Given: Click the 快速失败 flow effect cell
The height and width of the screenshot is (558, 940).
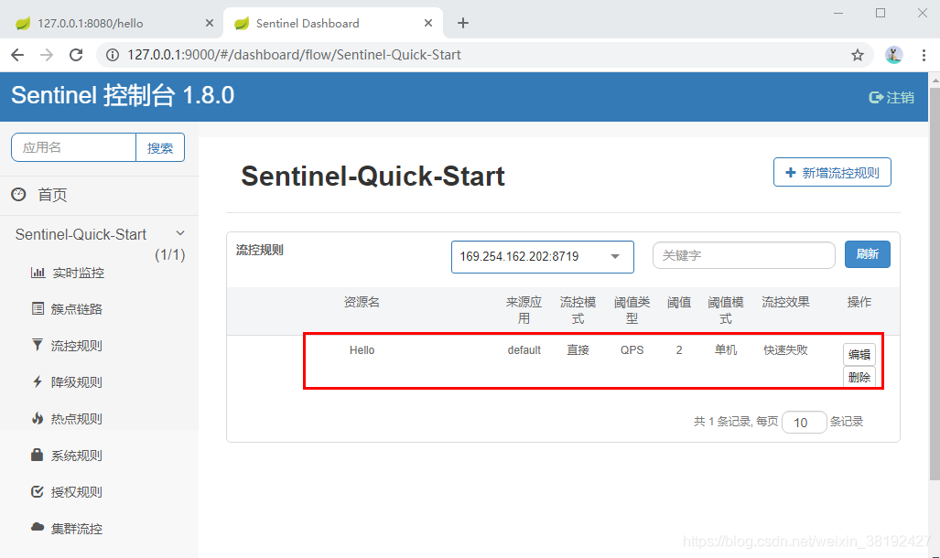Looking at the screenshot, I should click(785, 350).
